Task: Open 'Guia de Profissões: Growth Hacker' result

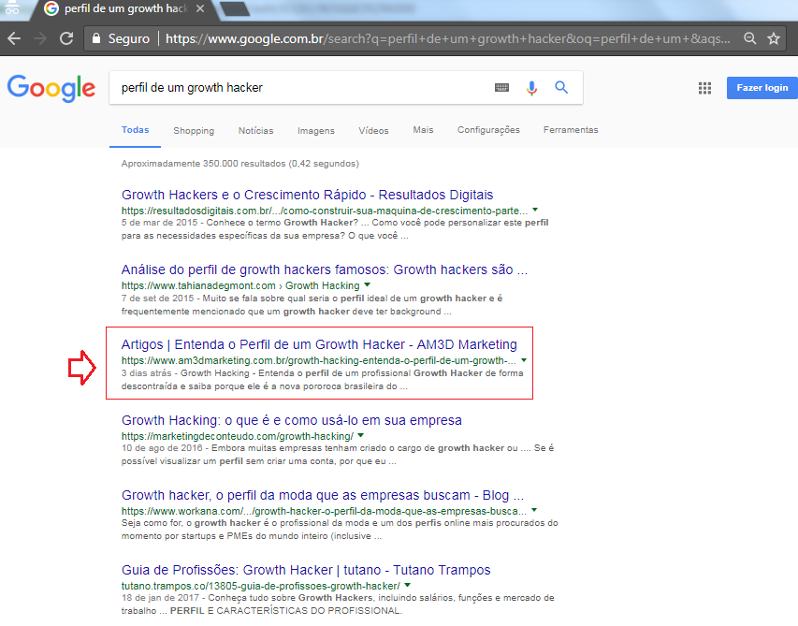Action: pos(306,570)
